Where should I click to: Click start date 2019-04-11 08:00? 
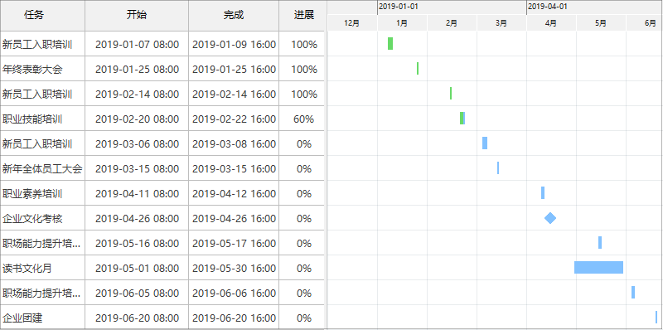137,194
